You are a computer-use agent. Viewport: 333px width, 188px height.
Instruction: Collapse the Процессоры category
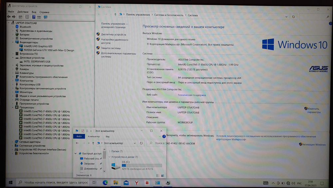click(x=13, y=108)
